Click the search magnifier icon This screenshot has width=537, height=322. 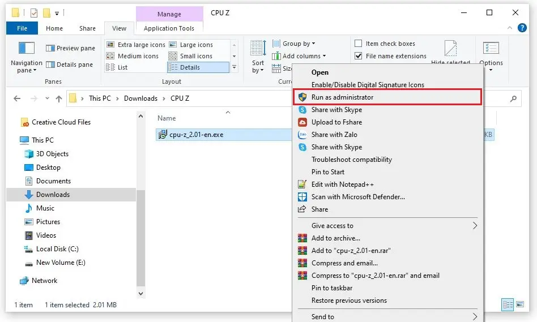click(x=513, y=98)
